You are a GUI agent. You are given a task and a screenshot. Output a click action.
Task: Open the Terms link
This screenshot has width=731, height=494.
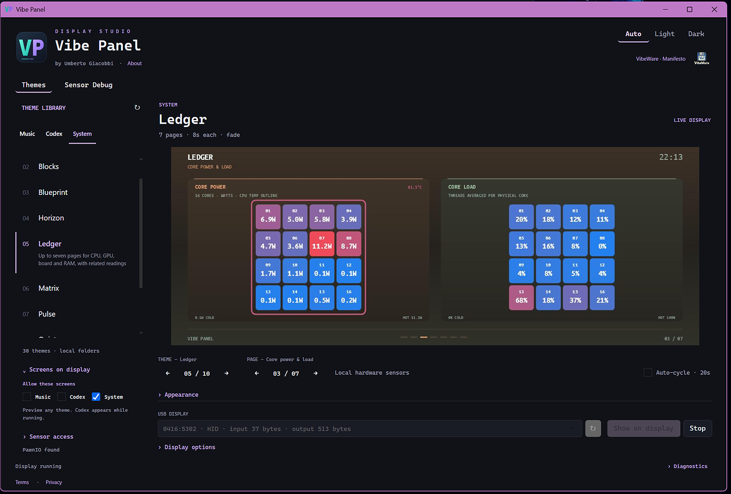(x=22, y=483)
